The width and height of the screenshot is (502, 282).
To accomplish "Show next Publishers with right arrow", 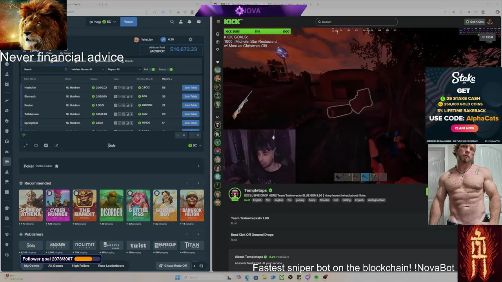I will [x=198, y=234].
